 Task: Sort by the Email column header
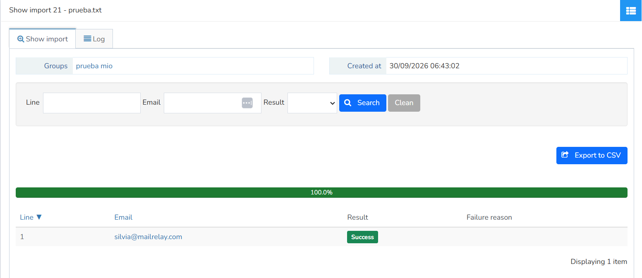point(123,217)
